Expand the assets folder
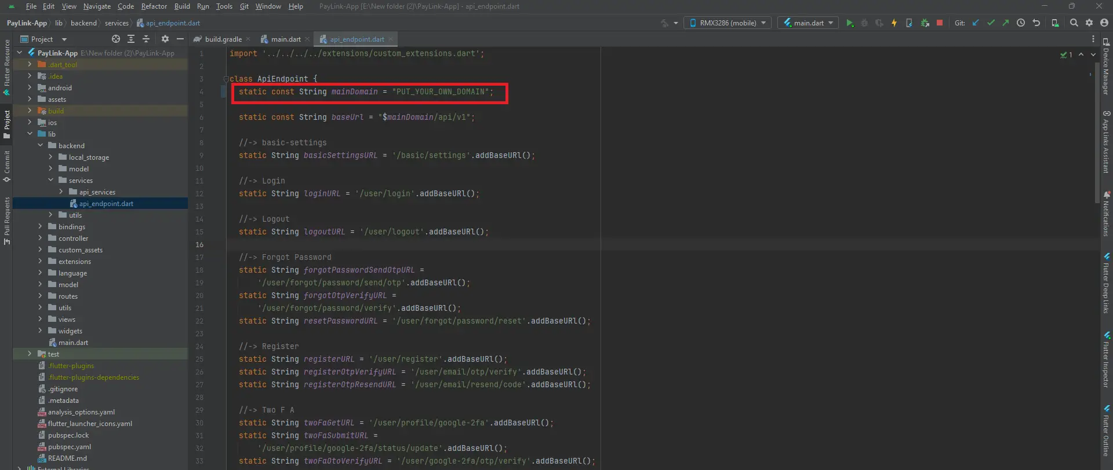 point(30,99)
